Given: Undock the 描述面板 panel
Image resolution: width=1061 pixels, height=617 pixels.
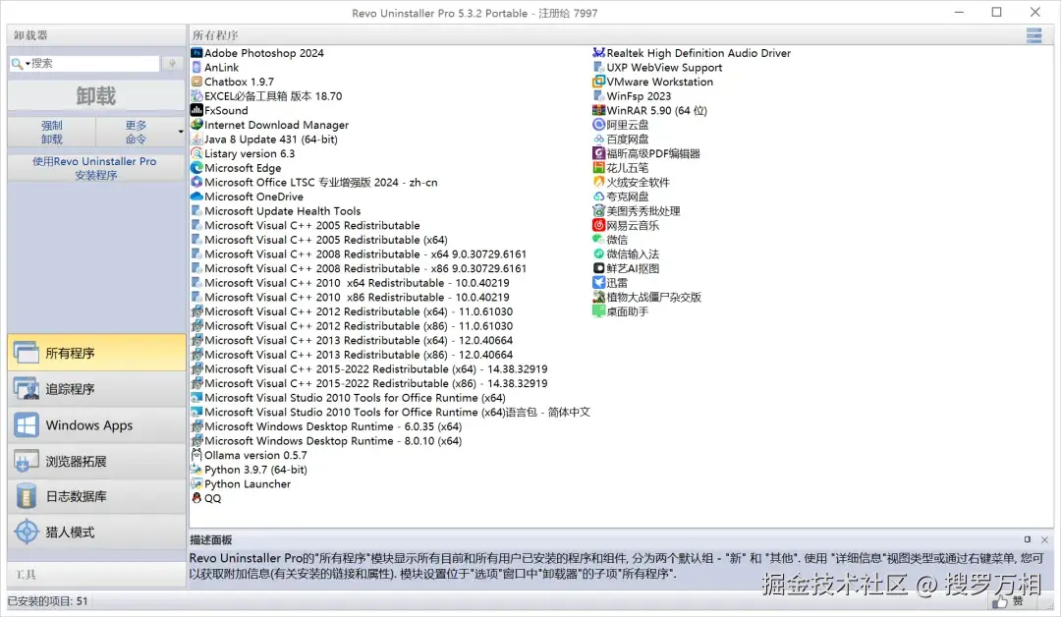Looking at the screenshot, I should tap(1028, 539).
